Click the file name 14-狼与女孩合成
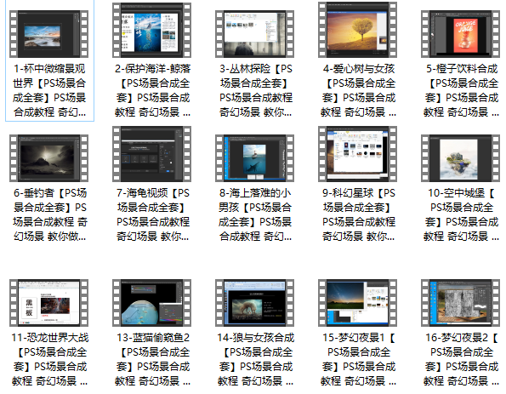Image resolution: width=506 pixels, height=394 pixels. point(256,359)
